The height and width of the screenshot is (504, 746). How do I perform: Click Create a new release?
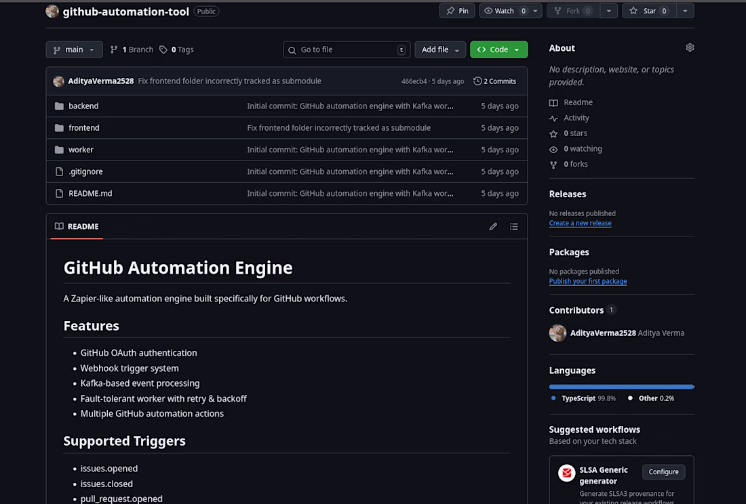[x=580, y=223]
